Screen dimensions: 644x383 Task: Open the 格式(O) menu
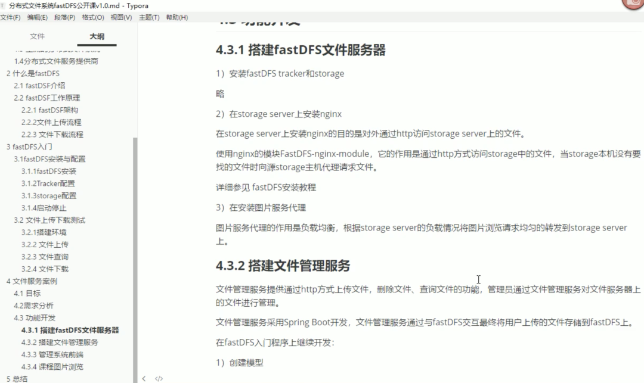click(x=93, y=17)
